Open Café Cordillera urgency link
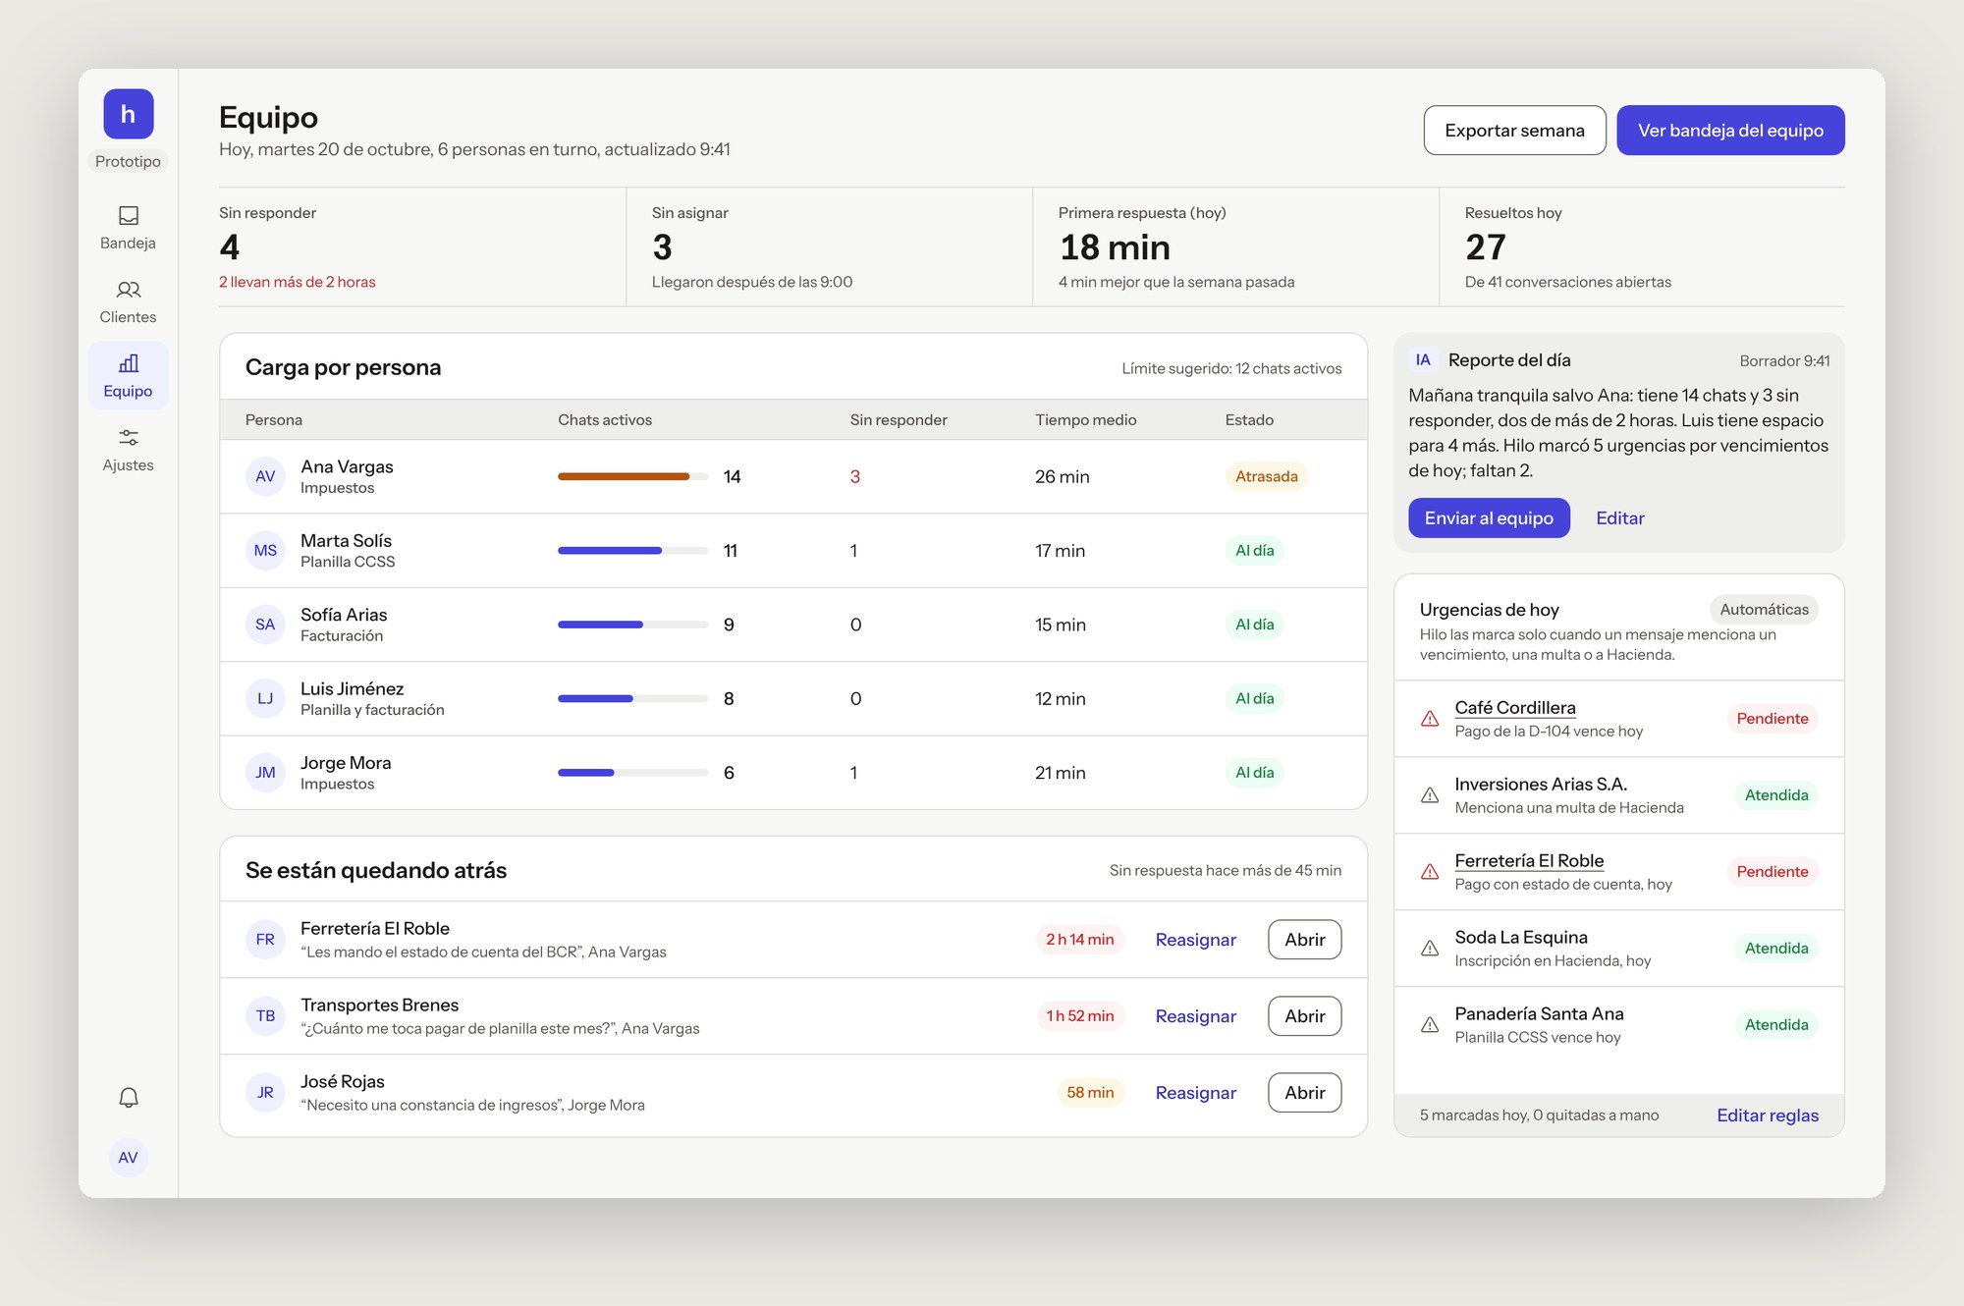This screenshot has width=1964, height=1306. coord(1514,708)
